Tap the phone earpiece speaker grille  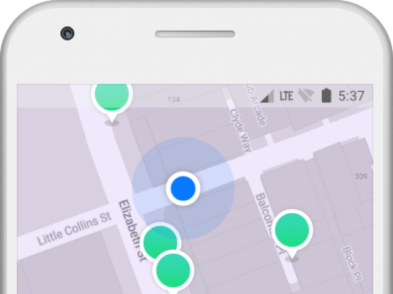195,34
